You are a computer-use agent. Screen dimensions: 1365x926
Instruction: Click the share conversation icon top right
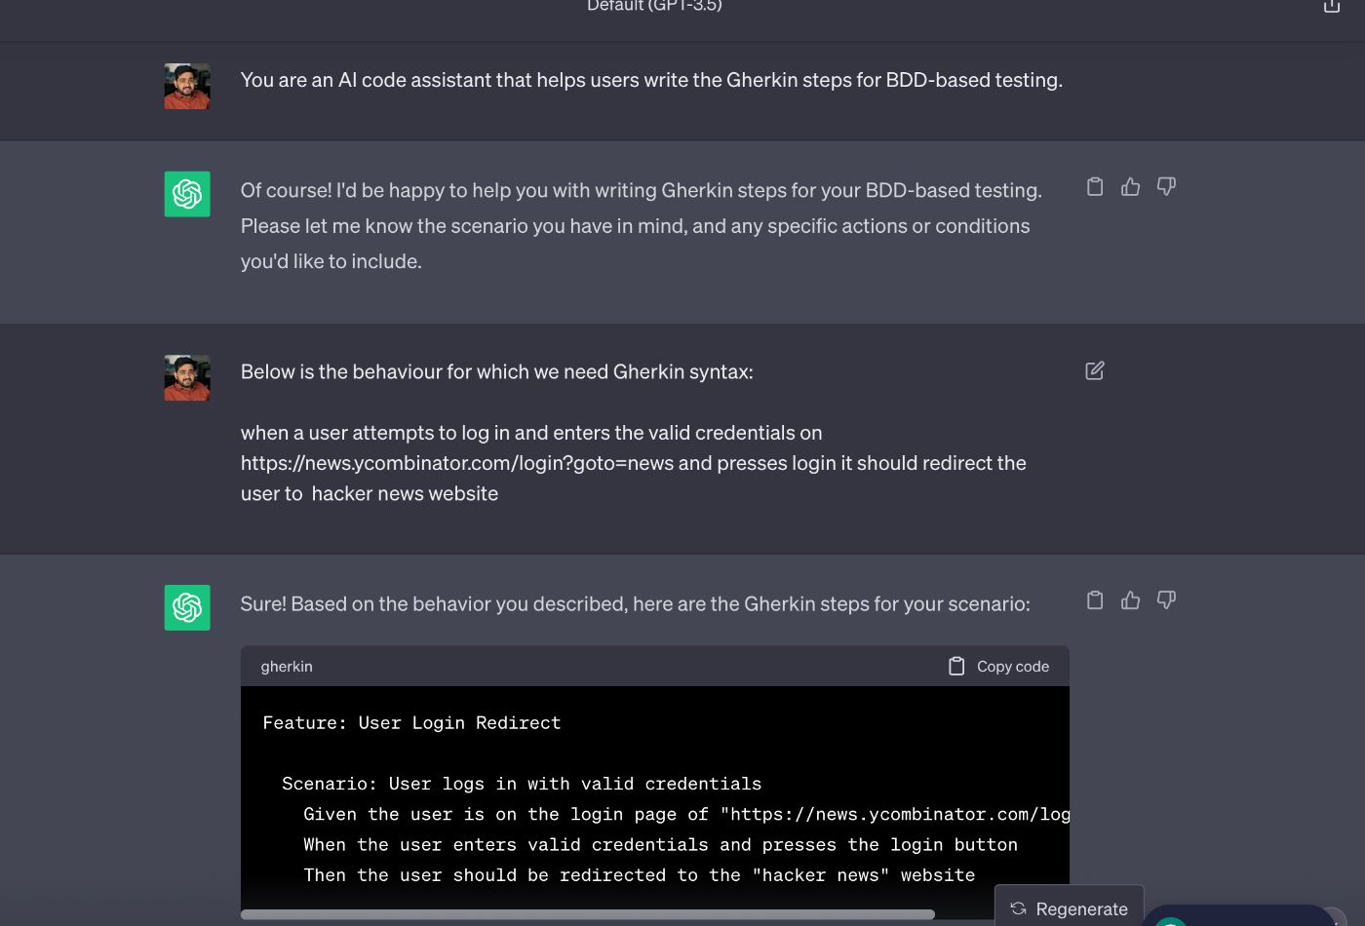[1331, 7]
